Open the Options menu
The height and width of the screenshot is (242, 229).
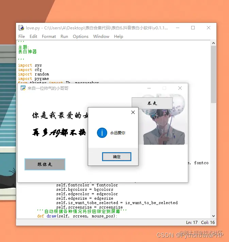81,37
